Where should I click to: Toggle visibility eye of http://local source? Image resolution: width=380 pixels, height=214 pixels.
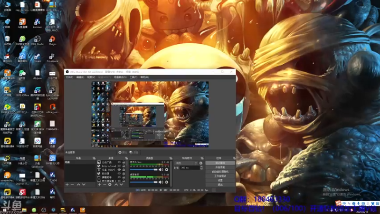(x=119, y=166)
